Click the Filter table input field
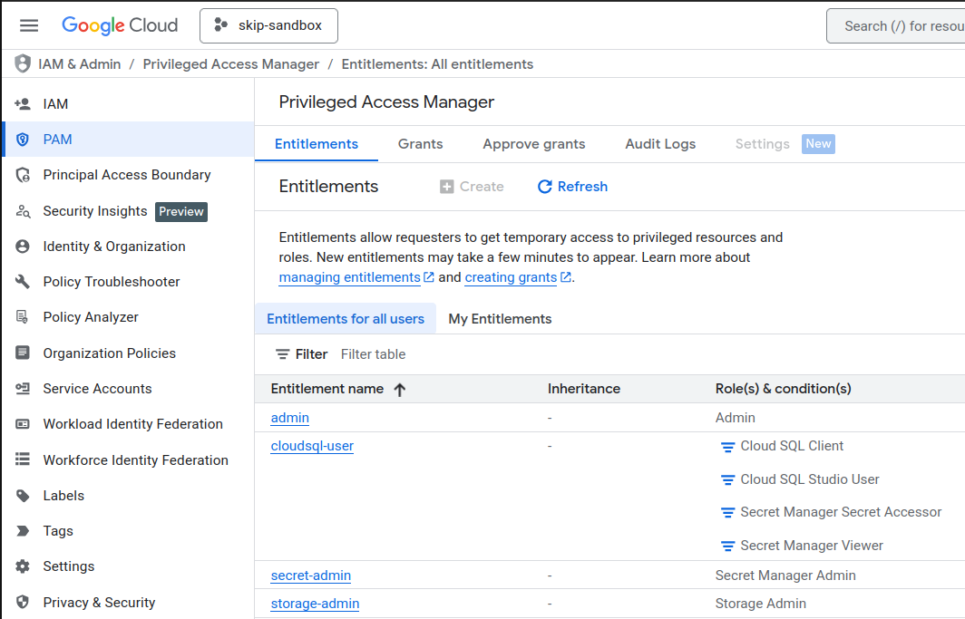 373,354
